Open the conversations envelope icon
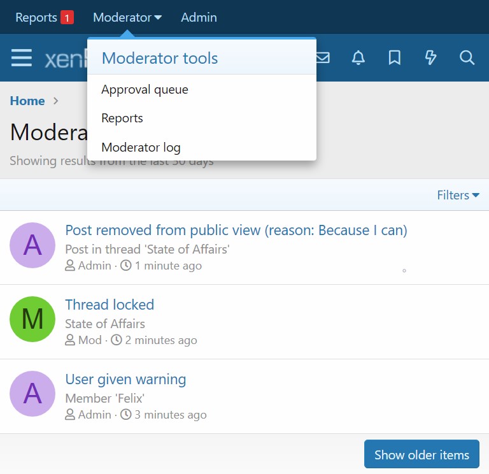This screenshot has width=489, height=474. (x=323, y=59)
